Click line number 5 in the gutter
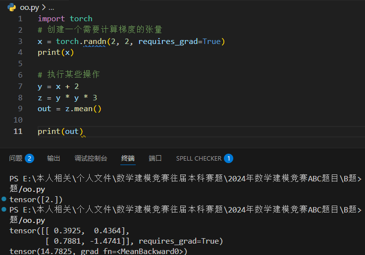 click(x=20, y=64)
